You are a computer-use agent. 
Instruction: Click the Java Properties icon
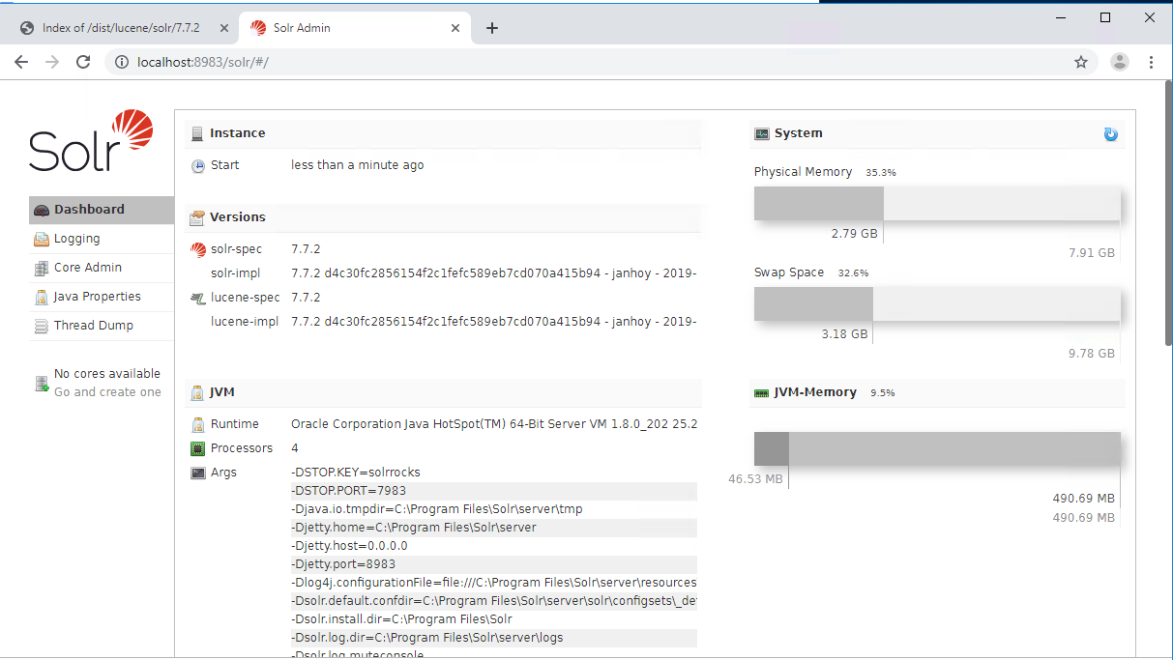[41, 297]
